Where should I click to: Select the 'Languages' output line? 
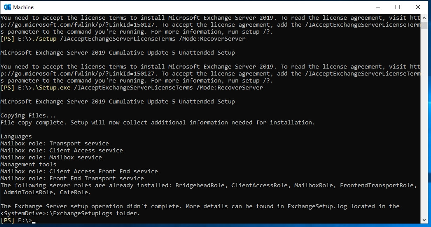click(16, 137)
